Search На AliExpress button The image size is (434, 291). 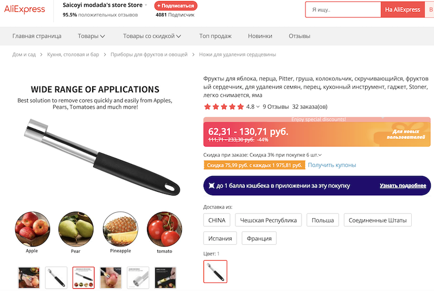point(403,10)
